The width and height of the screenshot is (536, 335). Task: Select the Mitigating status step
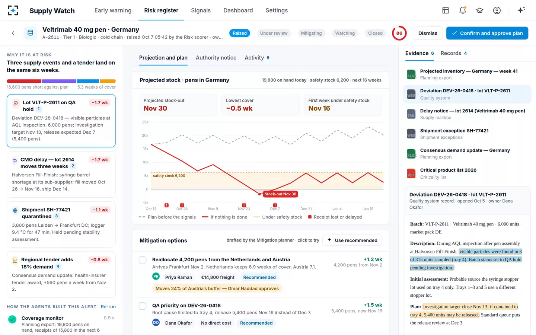pos(311,33)
